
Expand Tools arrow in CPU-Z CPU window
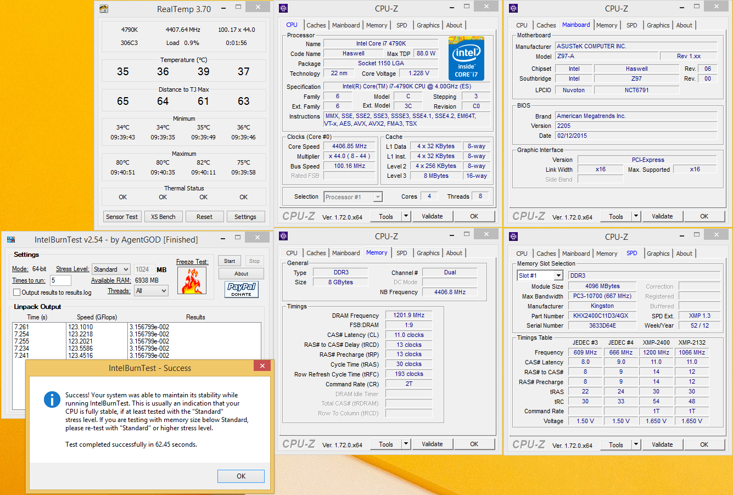tap(406, 216)
